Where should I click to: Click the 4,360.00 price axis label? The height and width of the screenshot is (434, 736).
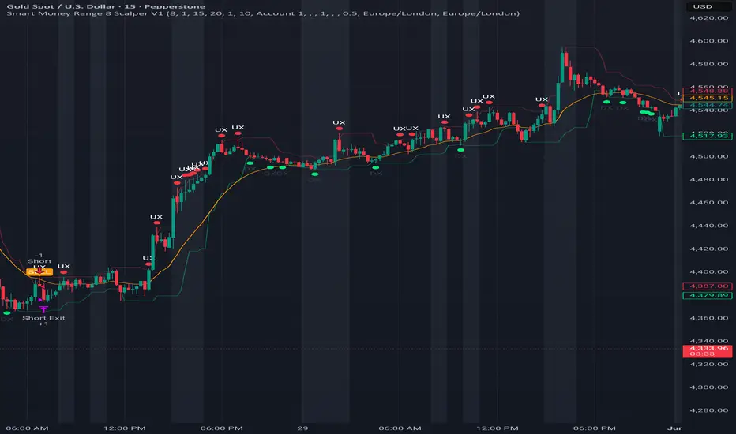709,318
